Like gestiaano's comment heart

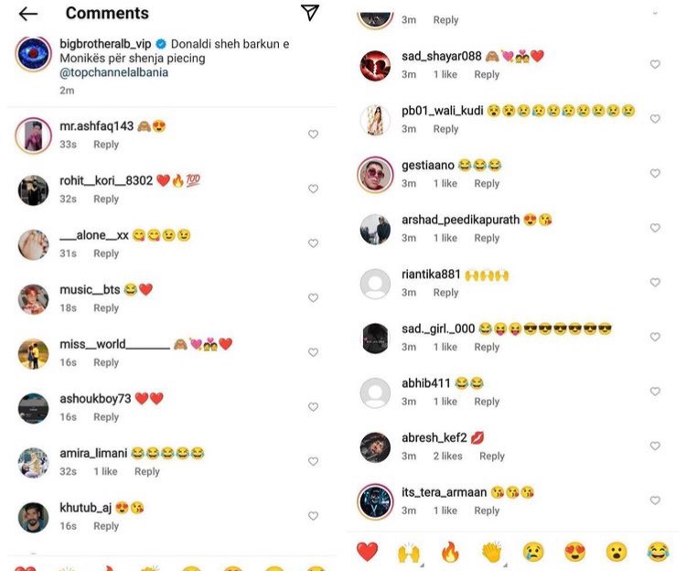(655, 173)
